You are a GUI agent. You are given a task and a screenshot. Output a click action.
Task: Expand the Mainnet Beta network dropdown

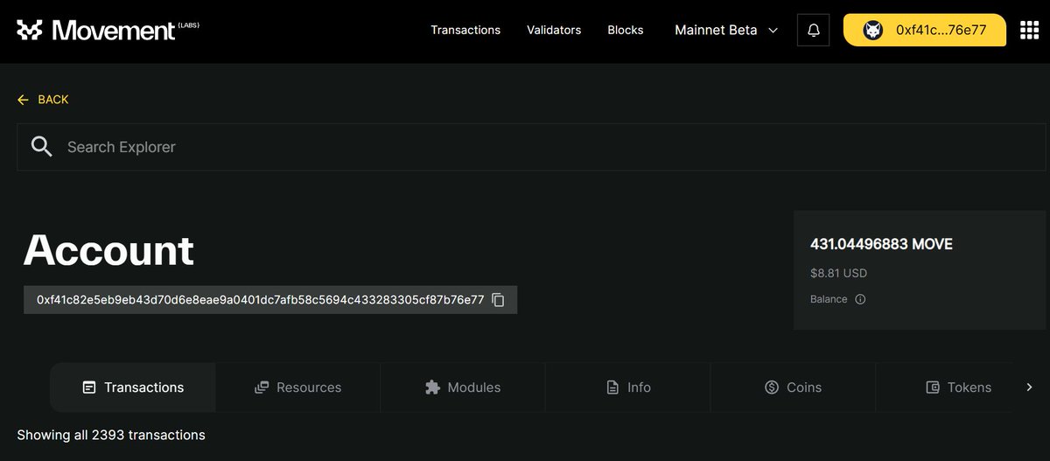[x=726, y=30]
